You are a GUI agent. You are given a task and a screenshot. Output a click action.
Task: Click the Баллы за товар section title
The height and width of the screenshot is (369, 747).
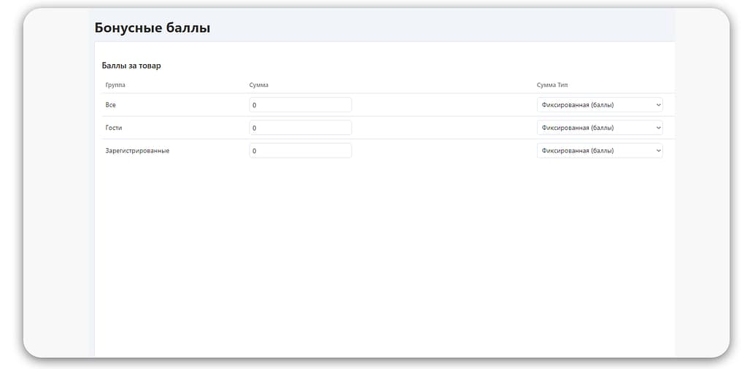[x=131, y=66]
